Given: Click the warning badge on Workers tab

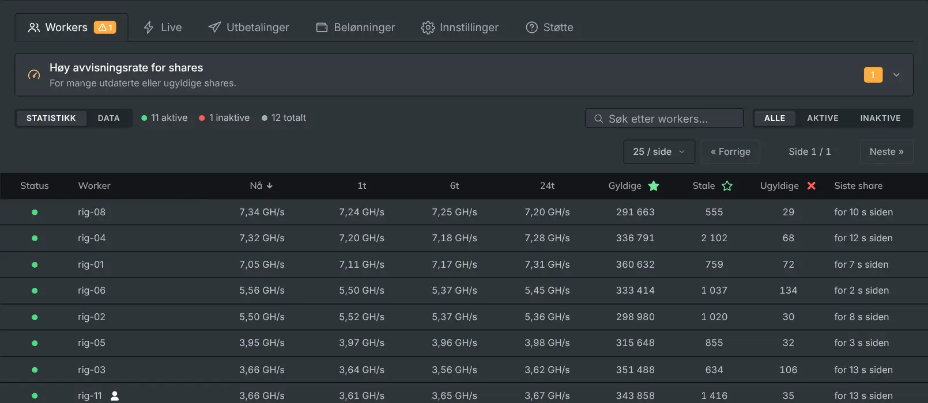Looking at the screenshot, I should 105,28.
